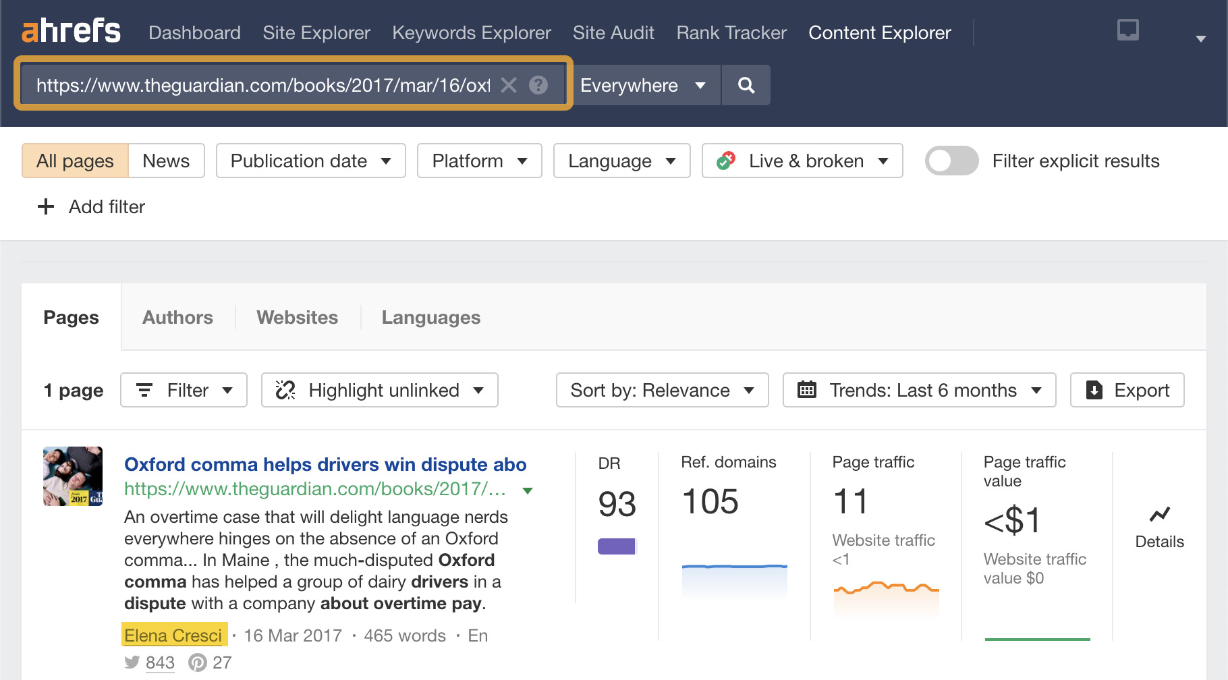The width and height of the screenshot is (1228, 680).
Task: Switch results filter from All pages to News
Action: pos(165,161)
